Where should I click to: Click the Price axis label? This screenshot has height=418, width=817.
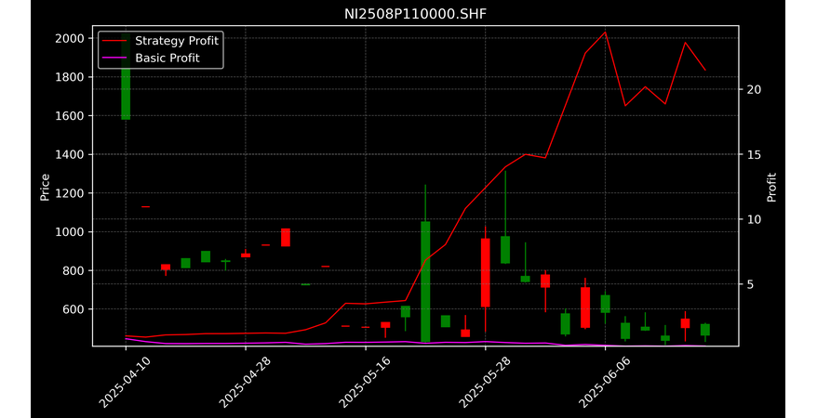[45, 187]
